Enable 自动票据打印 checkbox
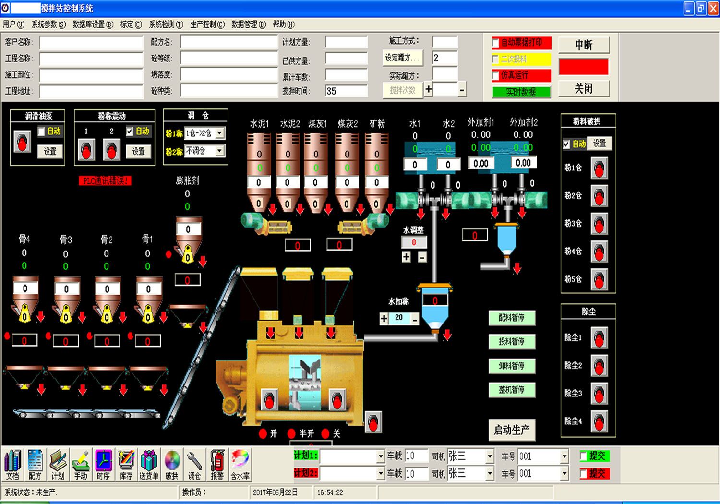The image size is (720, 504). (x=496, y=43)
